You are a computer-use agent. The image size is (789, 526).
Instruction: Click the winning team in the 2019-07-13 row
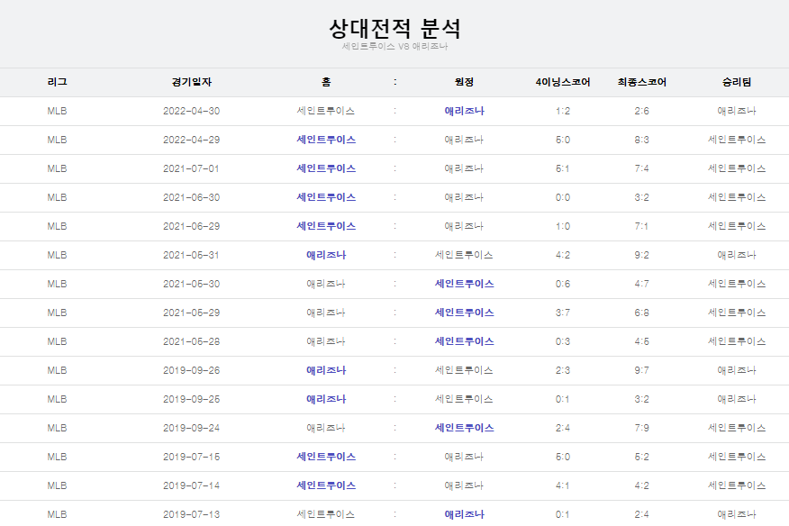(x=737, y=514)
